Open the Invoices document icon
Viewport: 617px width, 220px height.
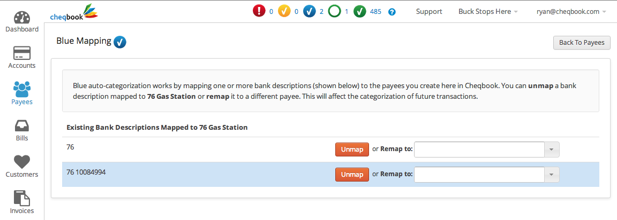(x=22, y=198)
